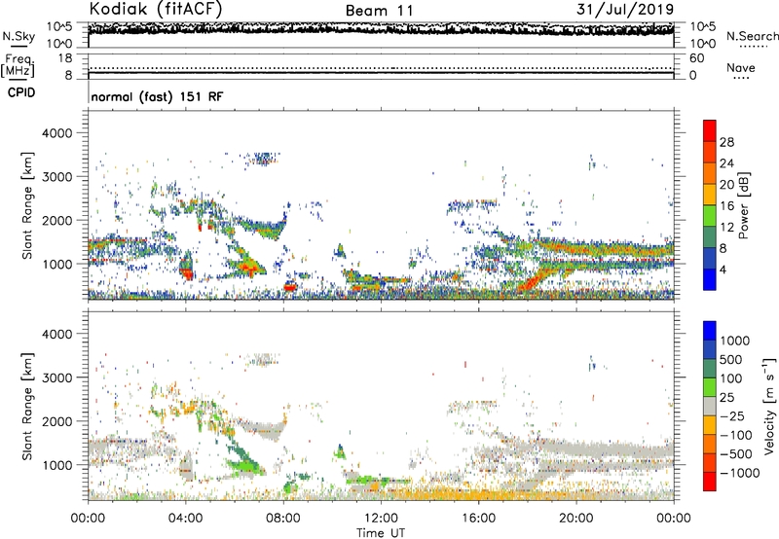This screenshot has width=779, height=539.
Task: Select the "08:00" time tick label
Action: click(x=283, y=519)
